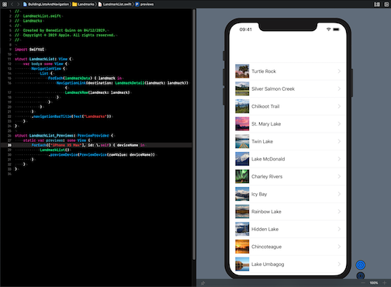Choose the Chincoteague row
Image resolution: width=391 pixels, height=287 pixels.
tap(288, 247)
